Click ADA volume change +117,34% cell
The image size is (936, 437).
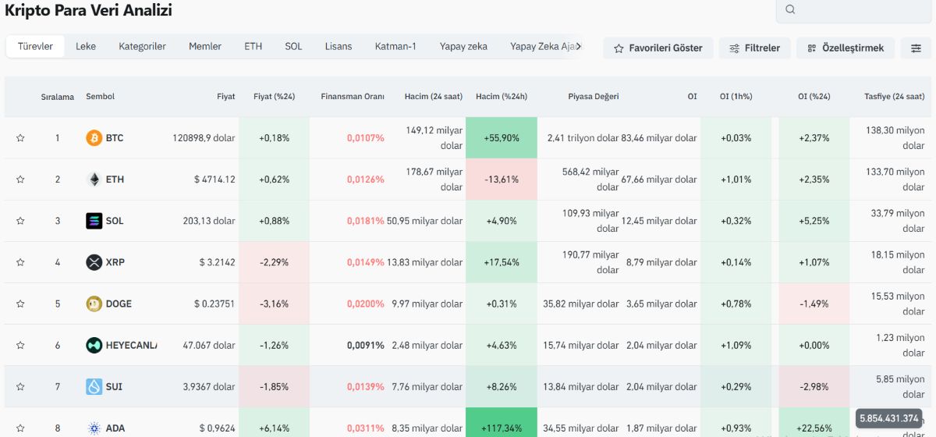click(x=502, y=422)
